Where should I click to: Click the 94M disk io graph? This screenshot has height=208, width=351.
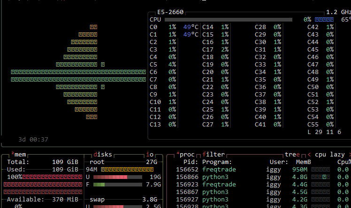[127, 170]
